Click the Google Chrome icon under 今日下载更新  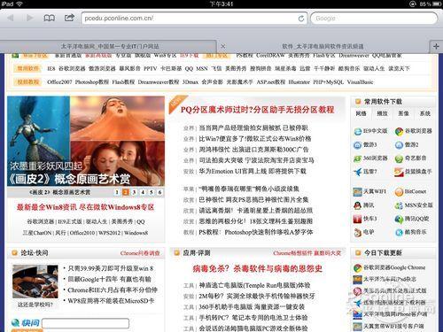(358, 268)
